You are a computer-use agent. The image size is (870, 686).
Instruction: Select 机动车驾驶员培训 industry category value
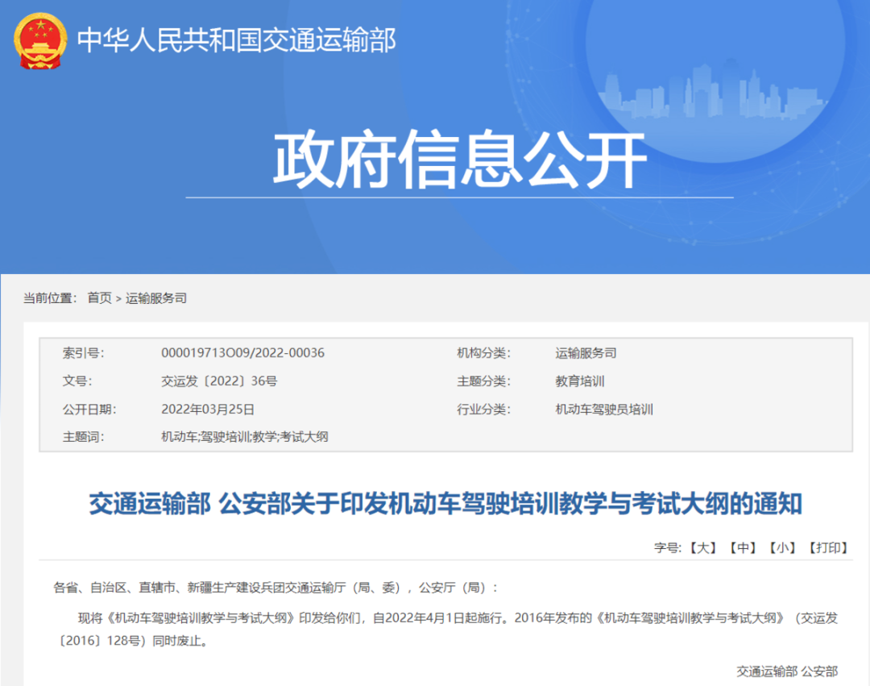604,410
